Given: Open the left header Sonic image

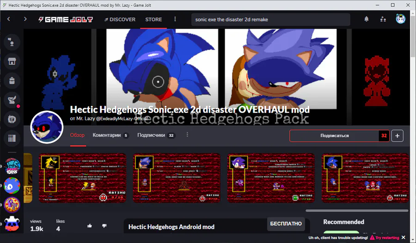Looking at the screenshot, I should (x=162, y=68).
